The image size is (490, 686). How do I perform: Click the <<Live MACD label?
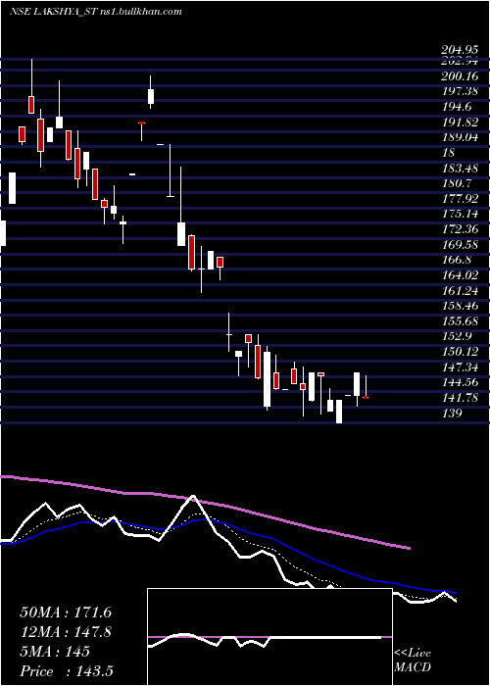[413, 660]
